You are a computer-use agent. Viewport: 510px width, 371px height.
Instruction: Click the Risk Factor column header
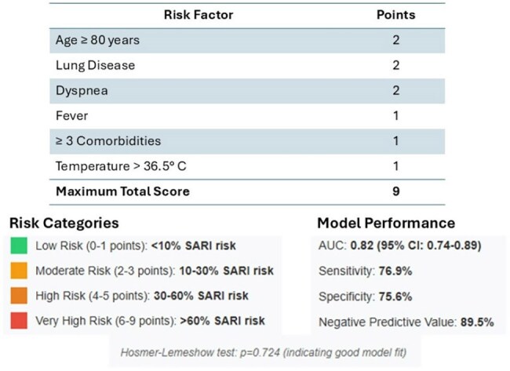point(199,15)
